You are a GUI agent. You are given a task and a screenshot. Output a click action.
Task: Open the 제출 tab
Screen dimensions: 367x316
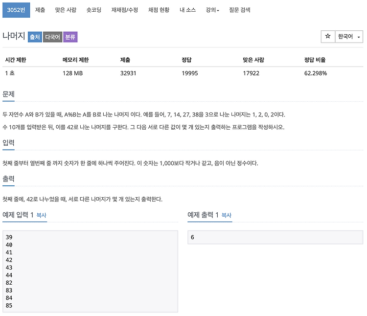click(40, 10)
